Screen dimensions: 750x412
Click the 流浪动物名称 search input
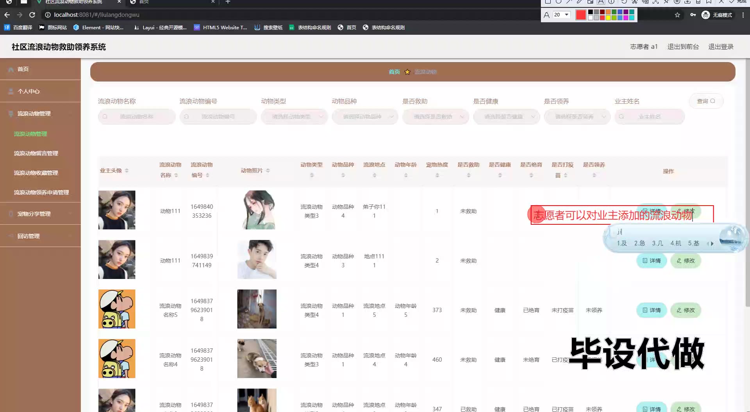137,117
